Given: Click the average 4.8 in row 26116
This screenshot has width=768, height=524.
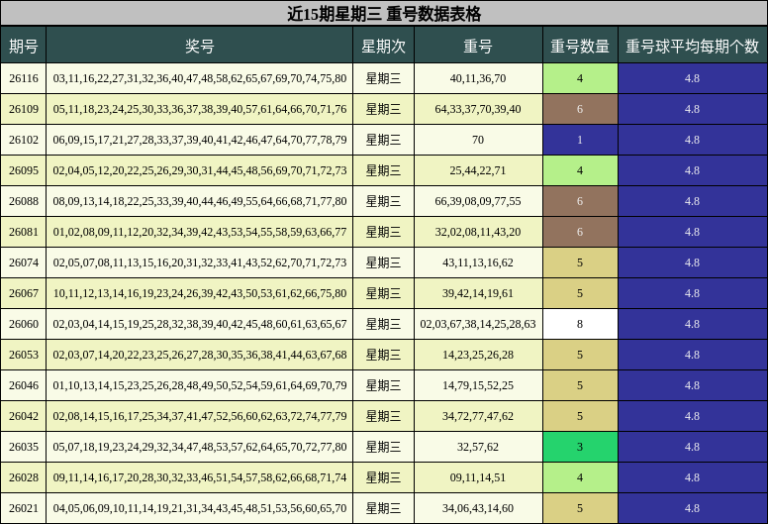Looking at the screenshot, I should coord(693,78).
